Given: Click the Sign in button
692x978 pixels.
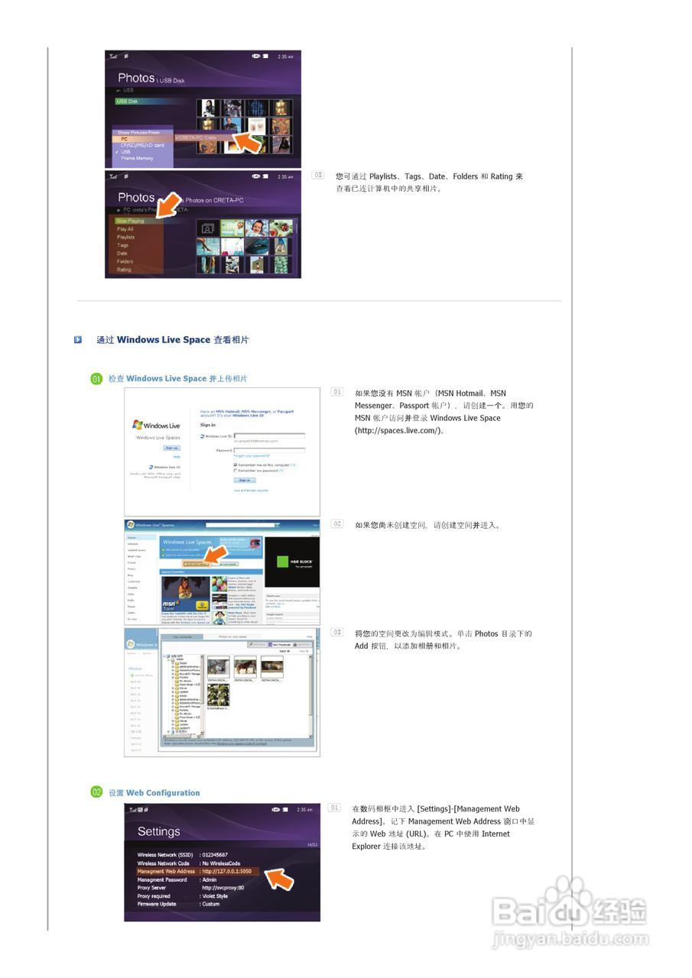Looking at the screenshot, I should [x=244, y=480].
